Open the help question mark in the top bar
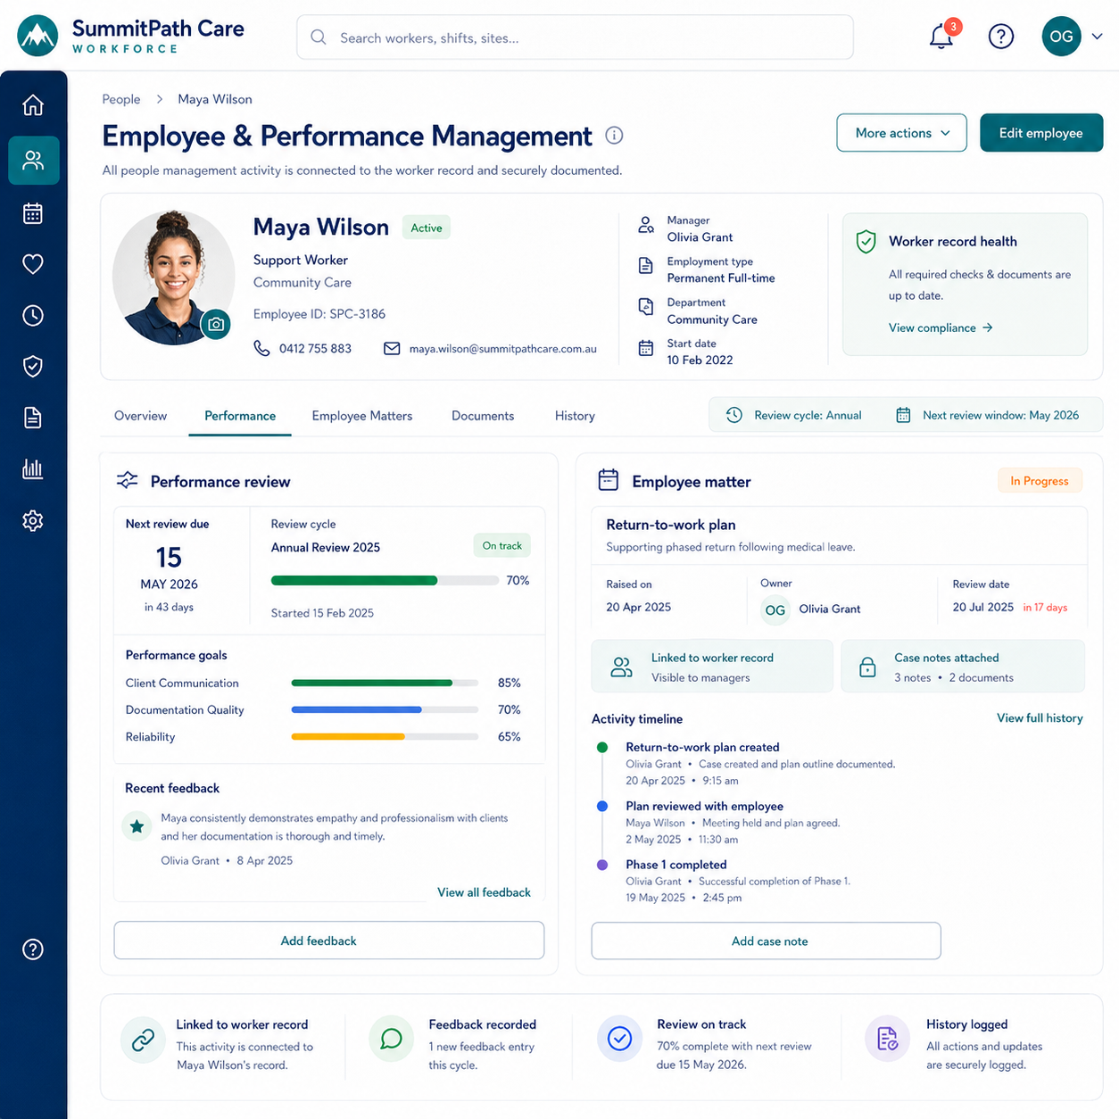The height and width of the screenshot is (1119, 1119). pyautogui.click(x=1001, y=37)
